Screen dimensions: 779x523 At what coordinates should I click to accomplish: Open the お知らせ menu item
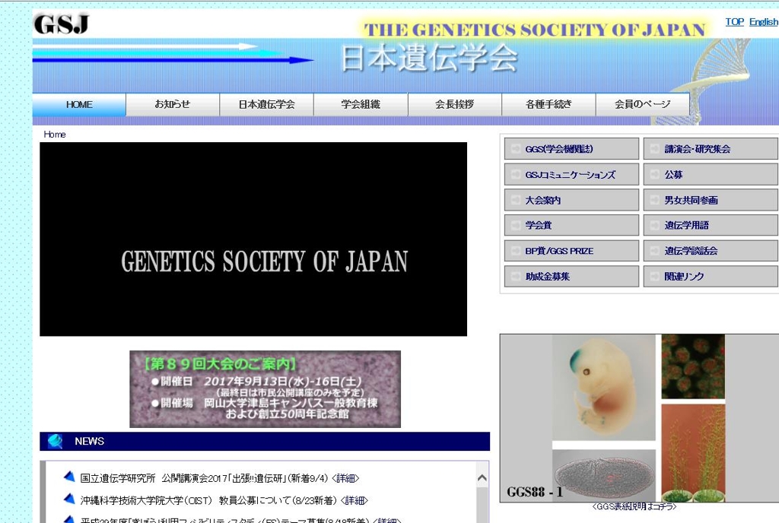pos(173,105)
